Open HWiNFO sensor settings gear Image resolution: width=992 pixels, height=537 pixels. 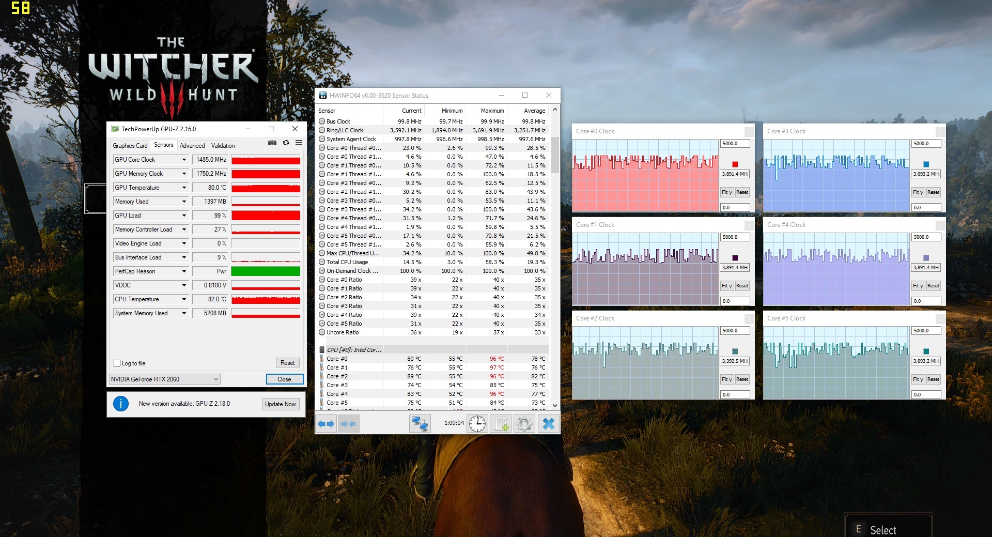524,424
